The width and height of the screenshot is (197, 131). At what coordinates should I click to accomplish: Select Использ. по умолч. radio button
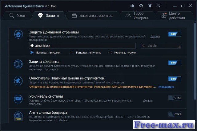(x=71, y=52)
